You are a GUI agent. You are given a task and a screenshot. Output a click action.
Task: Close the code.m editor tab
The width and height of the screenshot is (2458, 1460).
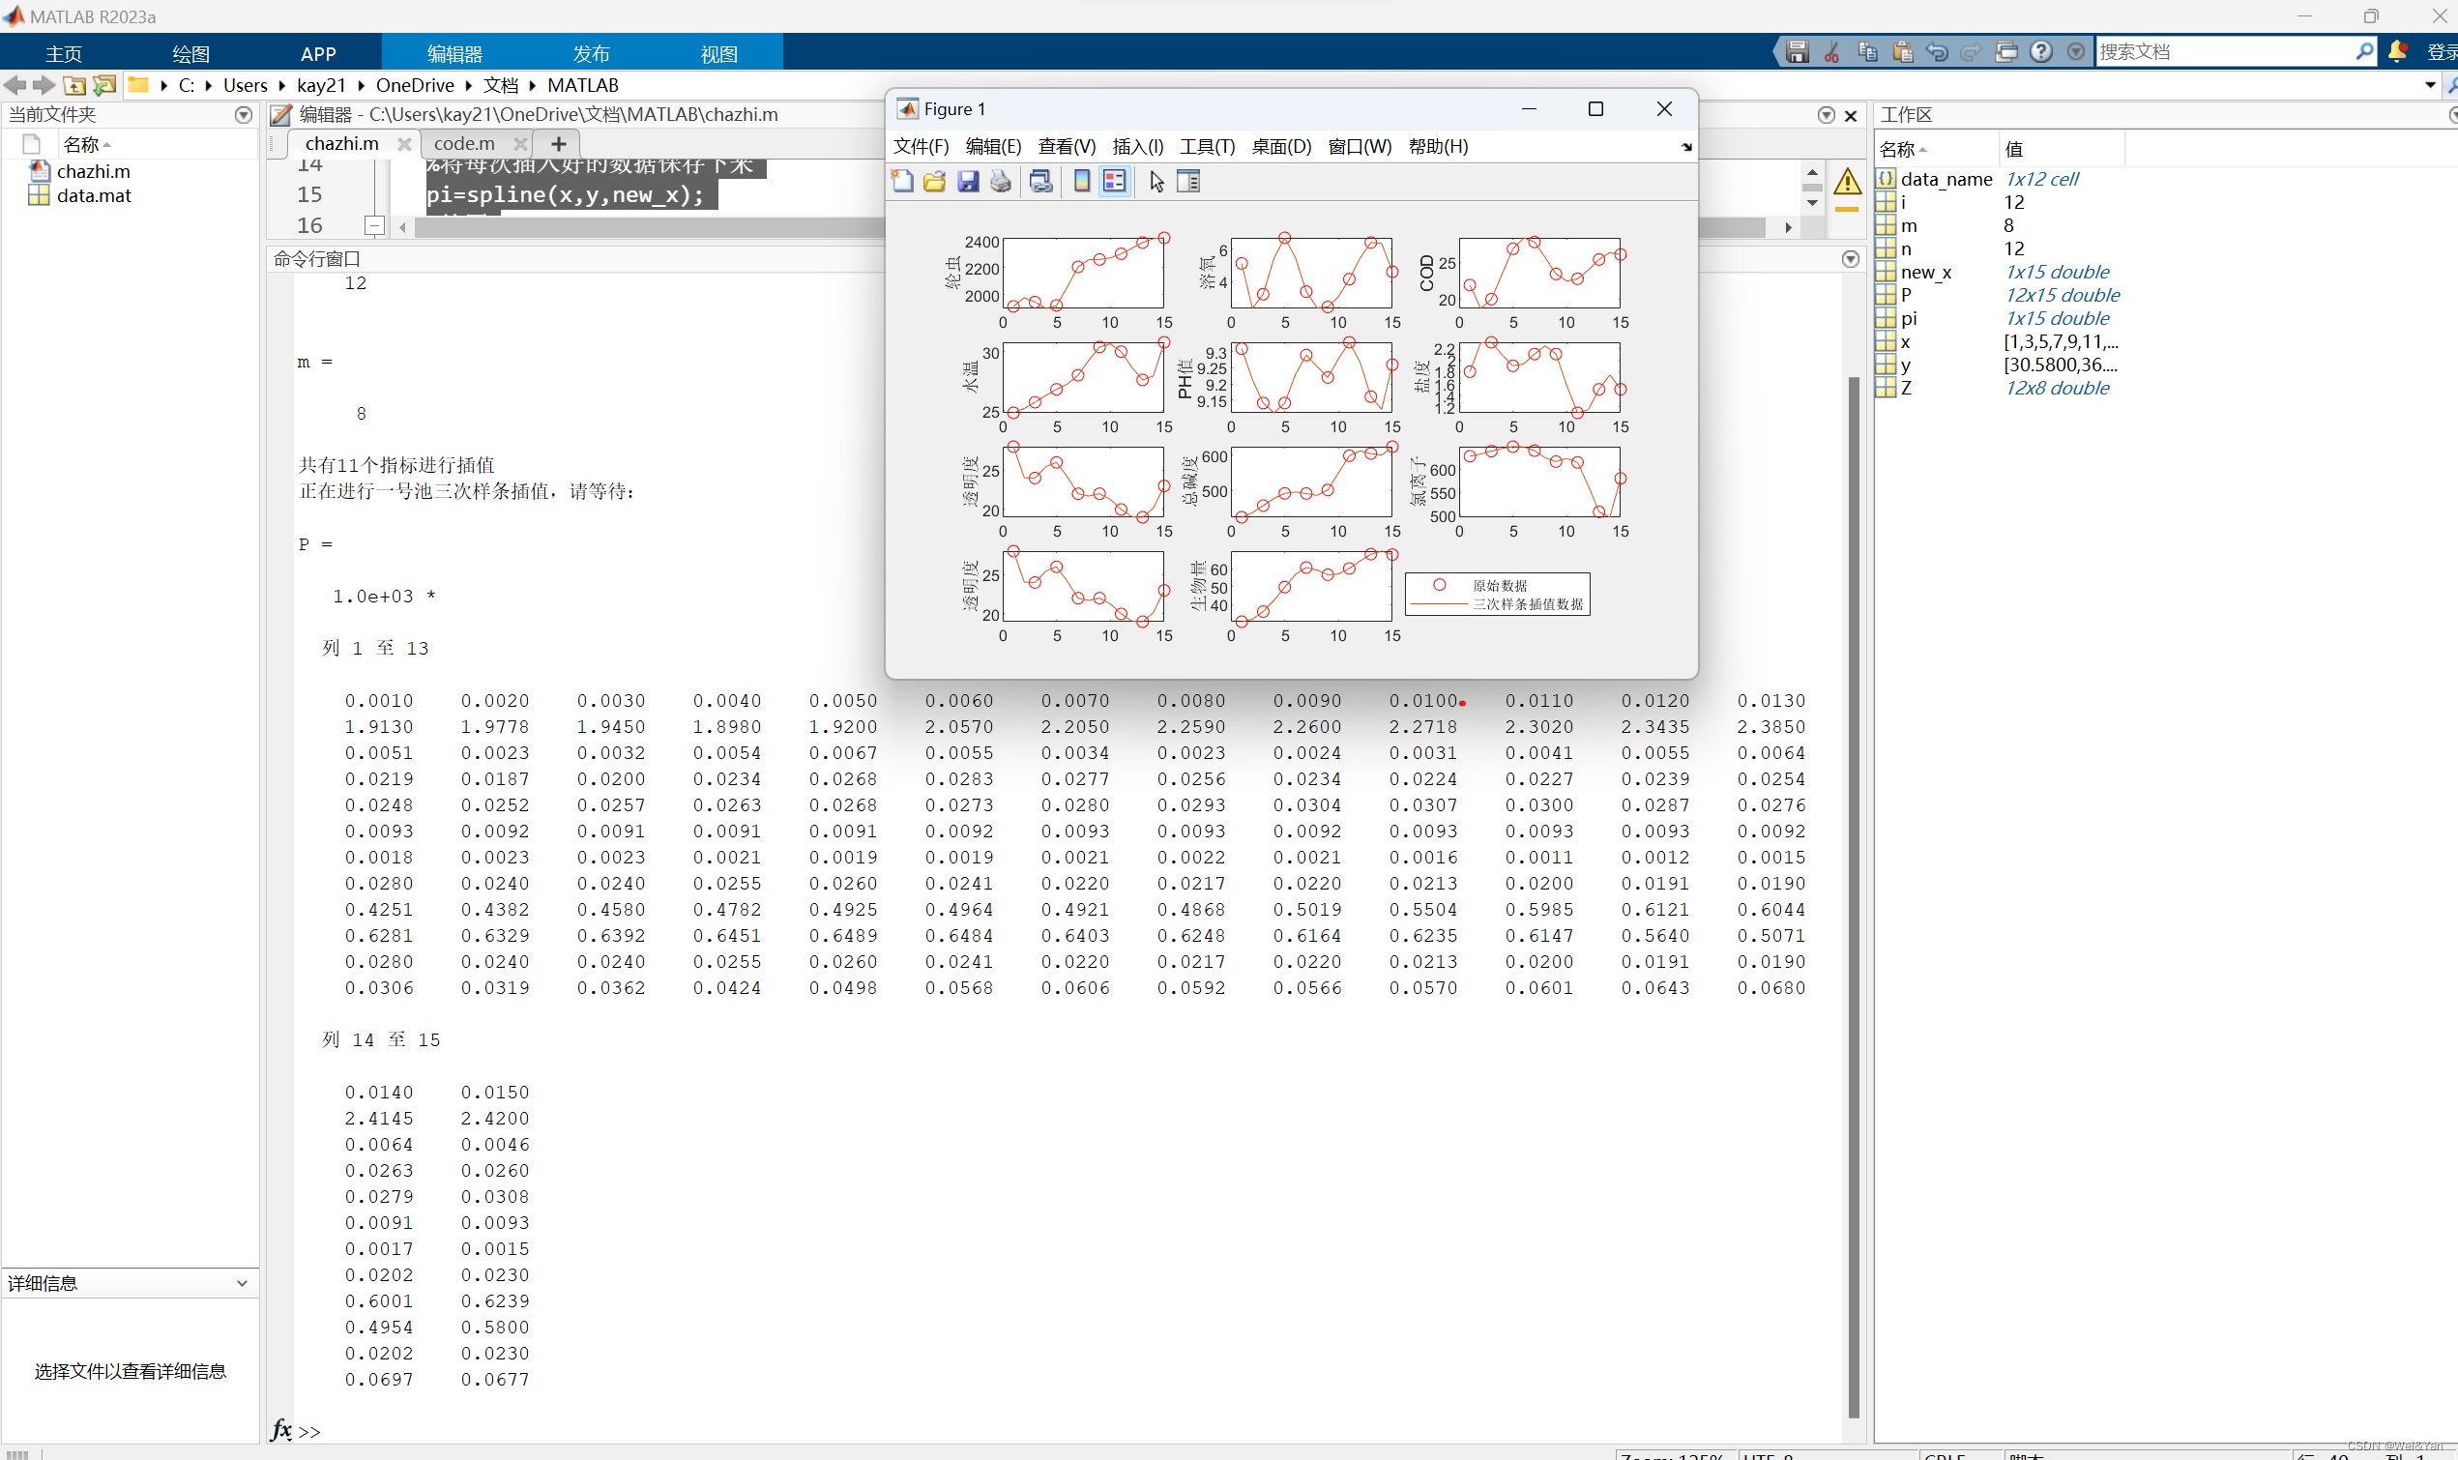point(520,144)
